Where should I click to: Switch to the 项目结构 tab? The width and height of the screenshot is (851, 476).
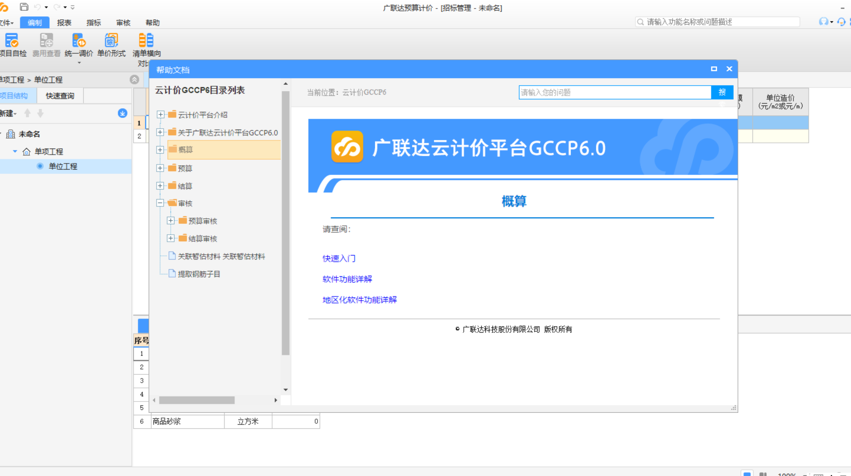coord(17,96)
